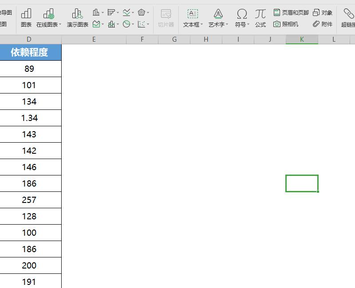Click the active cell in column K

302,183
